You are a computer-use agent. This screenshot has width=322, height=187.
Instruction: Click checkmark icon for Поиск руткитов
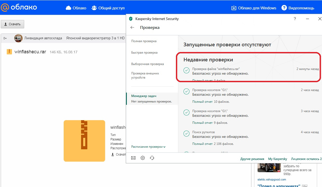coord(186,134)
